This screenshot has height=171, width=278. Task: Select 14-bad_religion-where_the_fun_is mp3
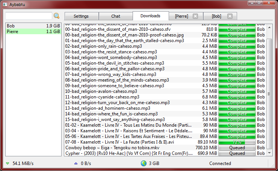tap(165, 114)
